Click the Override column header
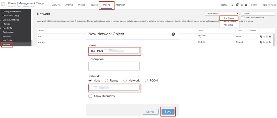Image resolution: width=277 pixels, height=118 pixels. pos(252,31)
